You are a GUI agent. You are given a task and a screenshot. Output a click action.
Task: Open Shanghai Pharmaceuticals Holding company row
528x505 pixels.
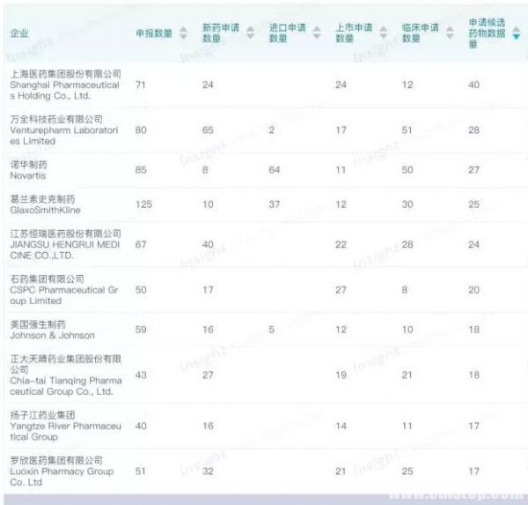pyautogui.click(x=65, y=85)
